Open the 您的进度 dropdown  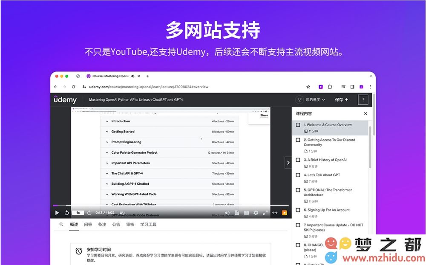(315, 100)
